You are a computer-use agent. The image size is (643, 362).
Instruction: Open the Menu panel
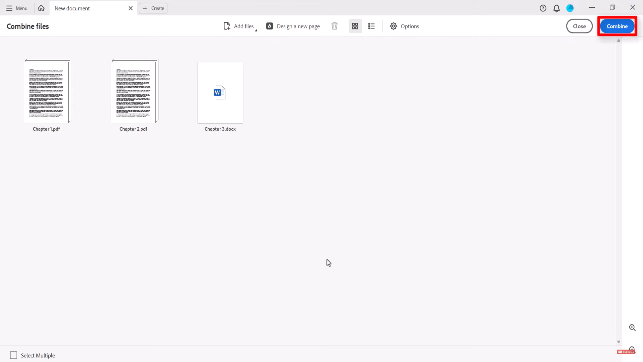click(16, 8)
